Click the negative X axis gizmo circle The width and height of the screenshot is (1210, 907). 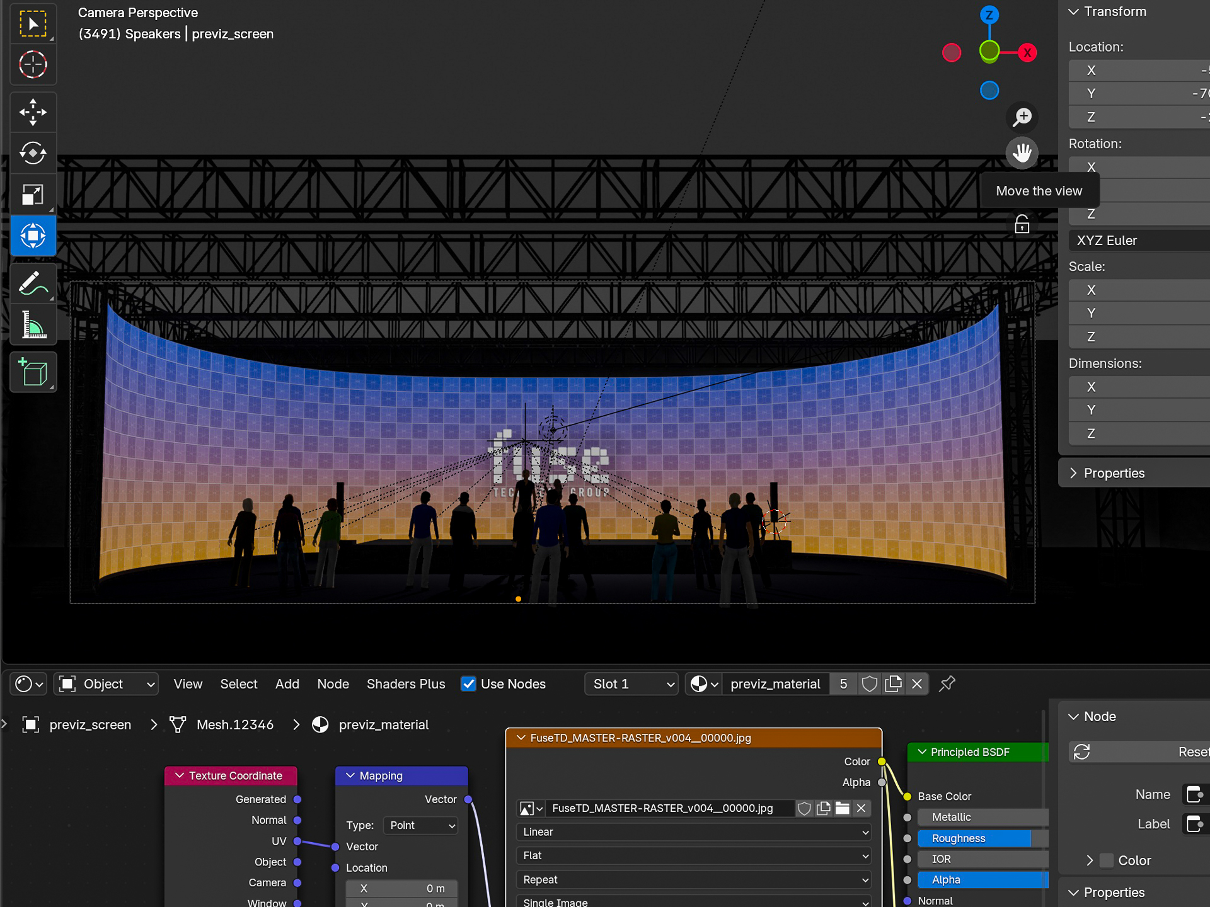(x=952, y=53)
